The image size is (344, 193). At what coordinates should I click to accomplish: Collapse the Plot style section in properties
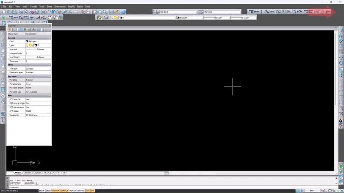pyautogui.click(x=49, y=76)
